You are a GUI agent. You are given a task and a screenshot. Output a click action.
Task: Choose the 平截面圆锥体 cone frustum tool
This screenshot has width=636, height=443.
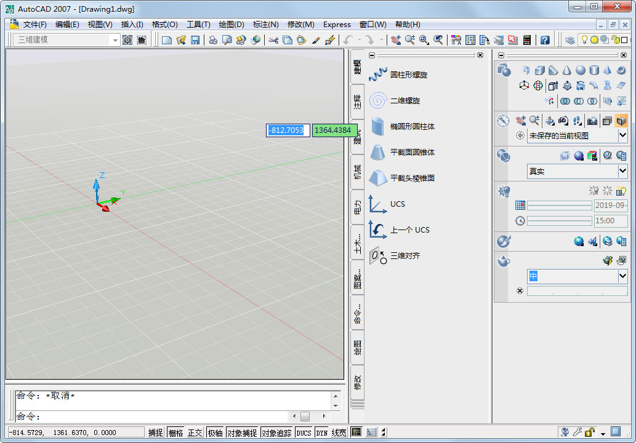(412, 152)
